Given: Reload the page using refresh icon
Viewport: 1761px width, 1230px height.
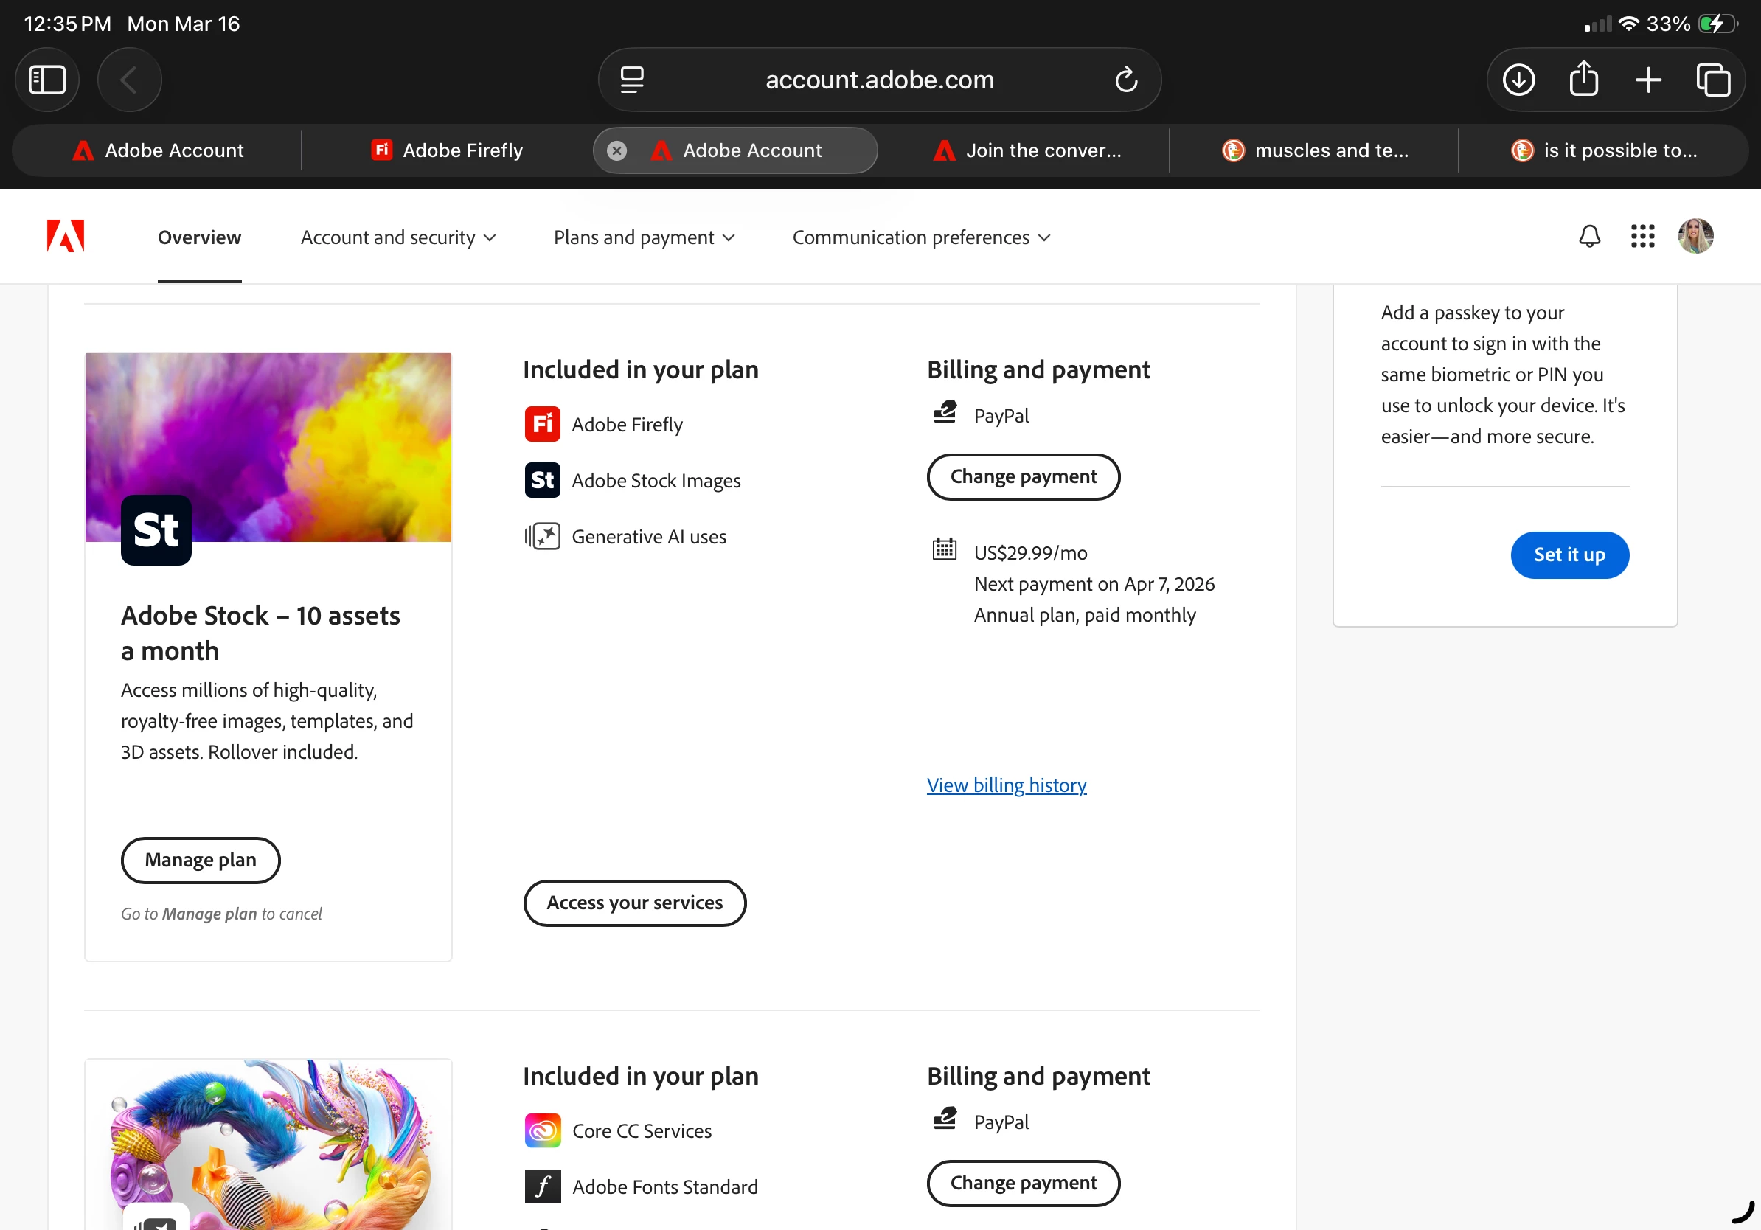Looking at the screenshot, I should 1125,80.
